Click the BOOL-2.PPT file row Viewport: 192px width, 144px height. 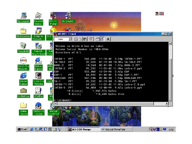pyautogui.click(x=97, y=65)
